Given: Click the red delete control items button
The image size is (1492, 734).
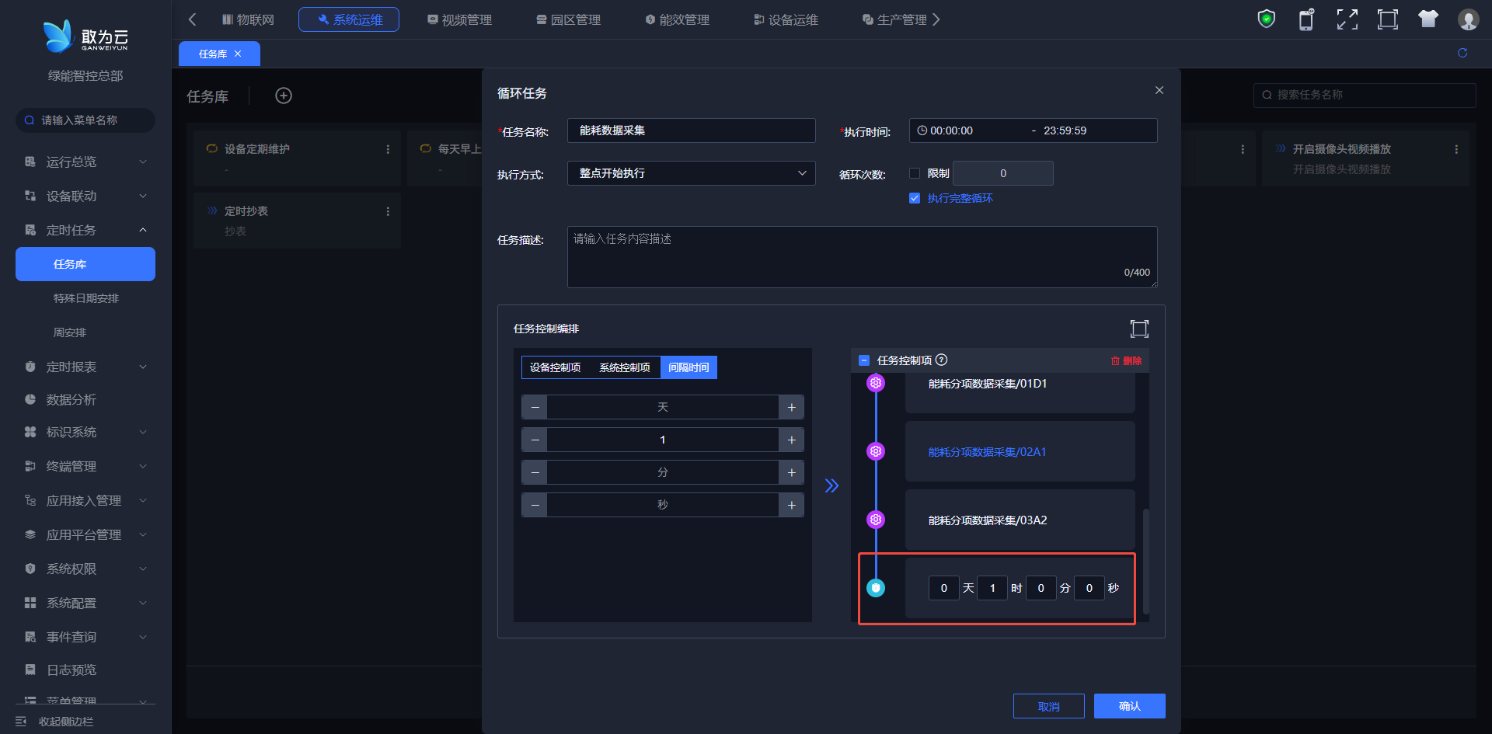Looking at the screenshot, I should point(1126,360).
